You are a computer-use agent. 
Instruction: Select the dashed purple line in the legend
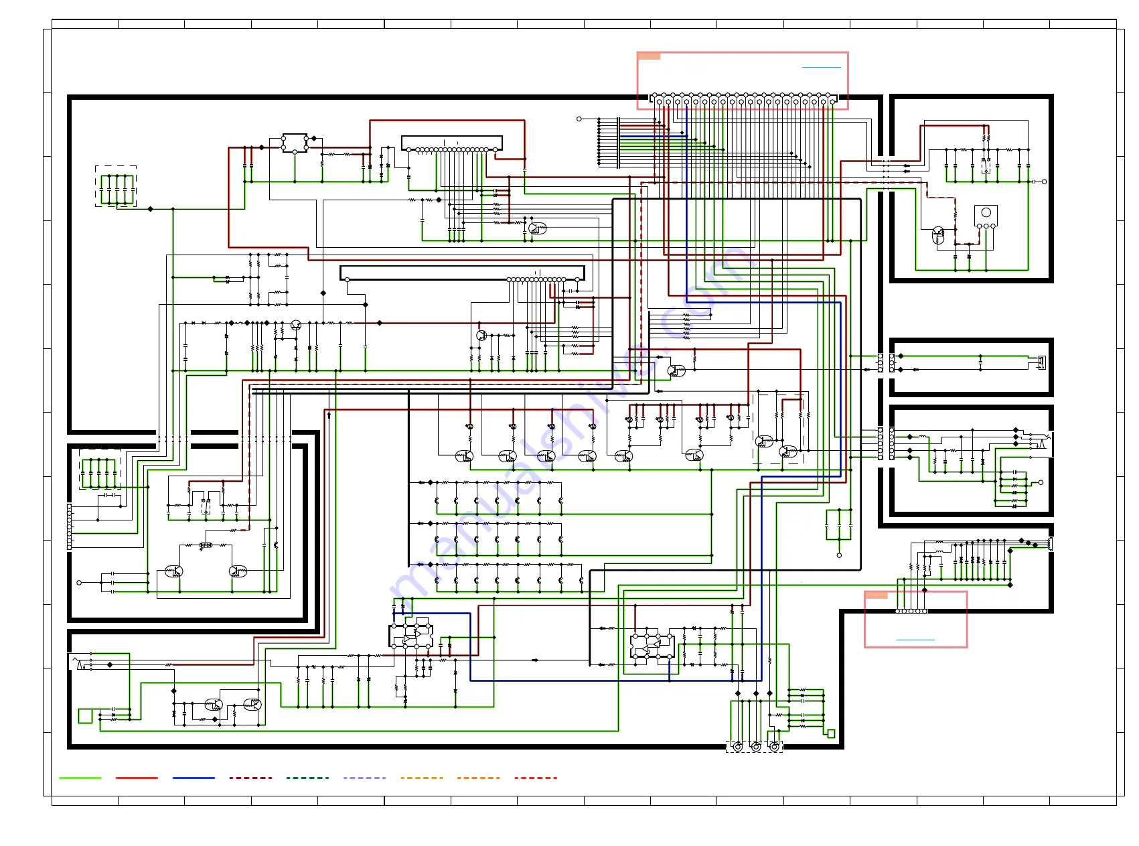(364, 778)
